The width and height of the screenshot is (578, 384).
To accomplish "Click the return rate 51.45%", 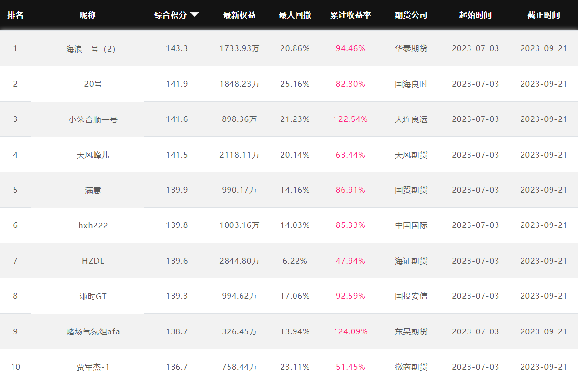I will click(350, 367).
